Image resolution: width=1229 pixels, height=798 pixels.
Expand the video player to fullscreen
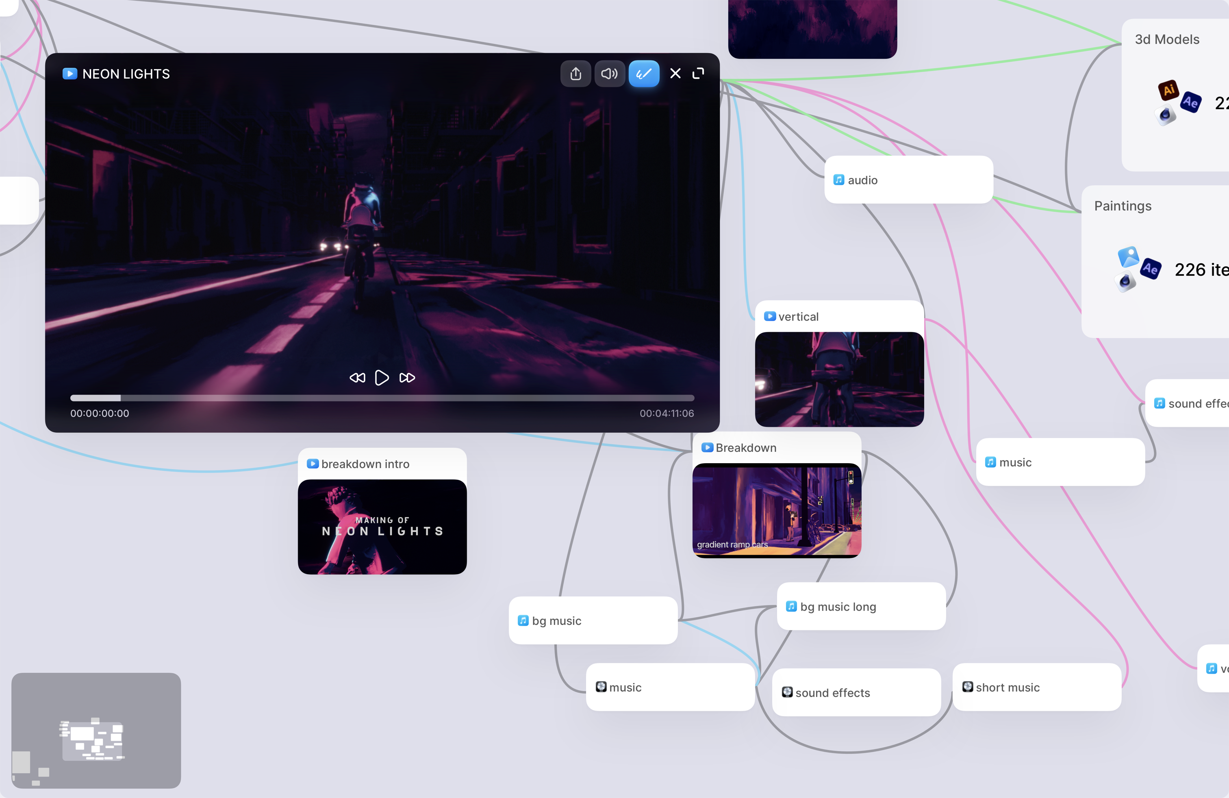[x=698, y=73]
